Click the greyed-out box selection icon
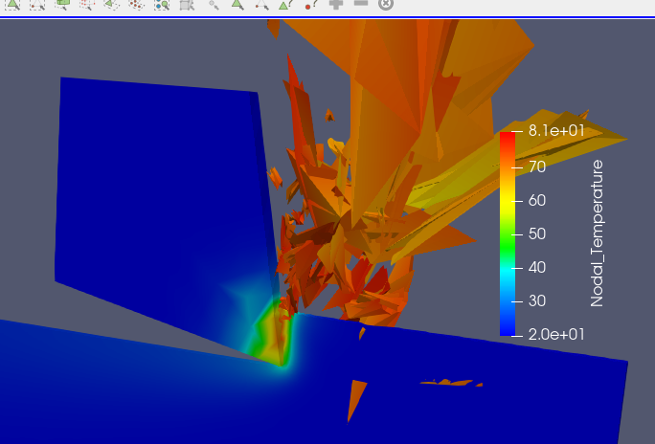Viewport: 655px width, 444px height. click(187, 5)
